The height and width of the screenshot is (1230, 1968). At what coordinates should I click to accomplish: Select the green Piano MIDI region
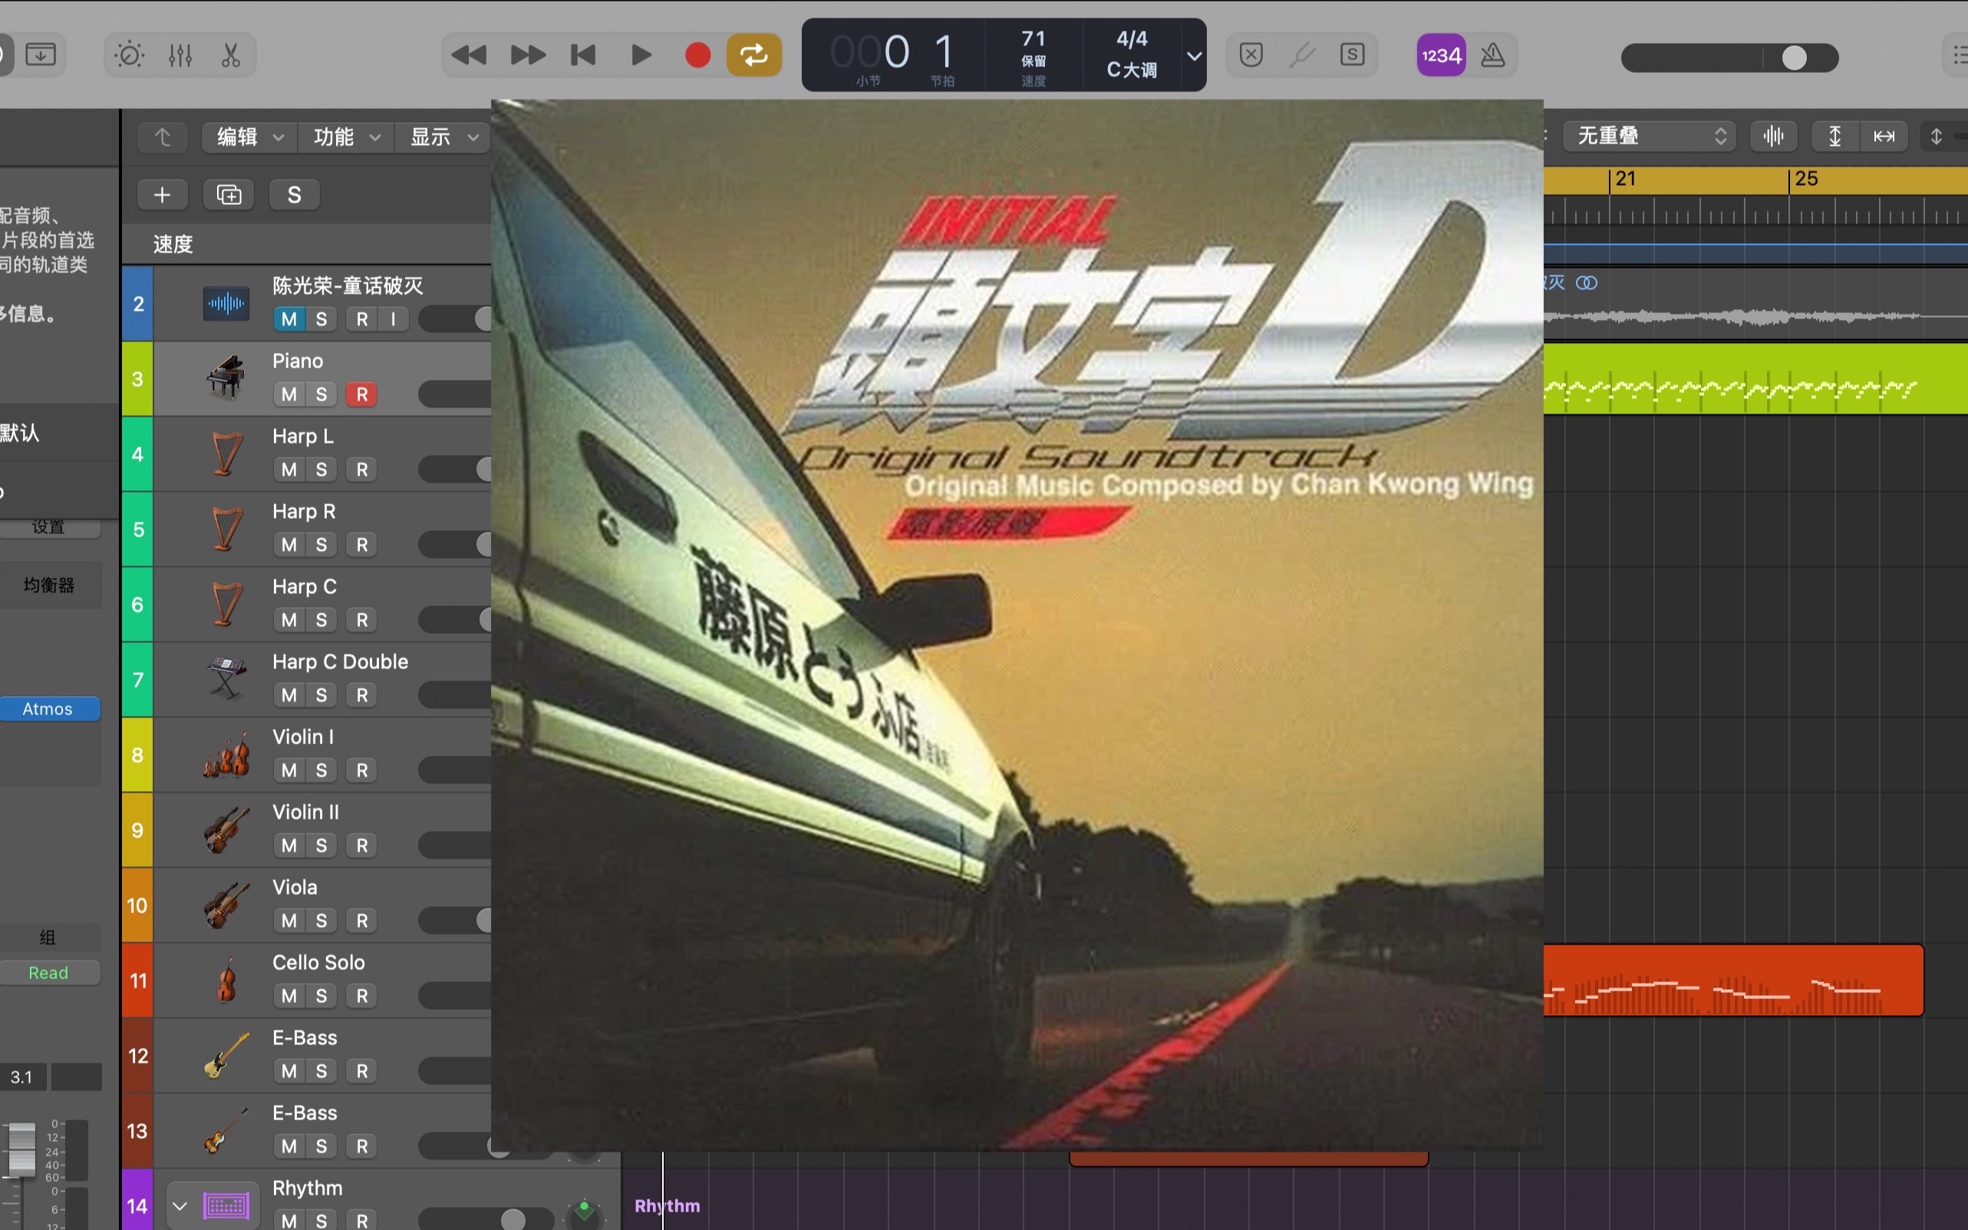[1755, 379]
